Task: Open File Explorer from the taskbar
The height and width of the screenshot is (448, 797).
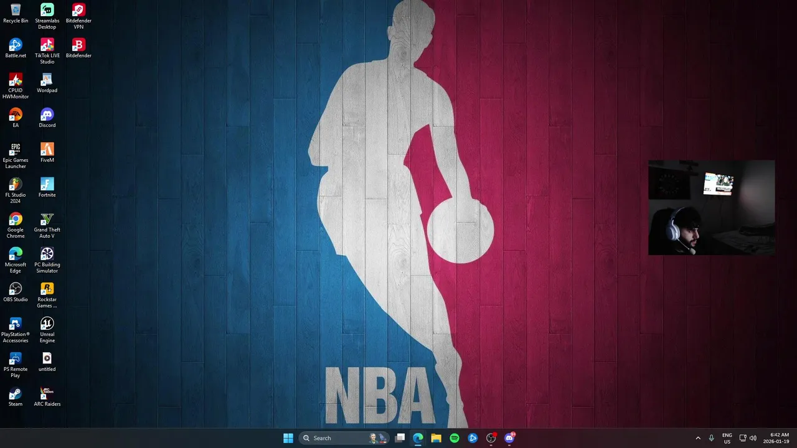Action: (436, 438)
